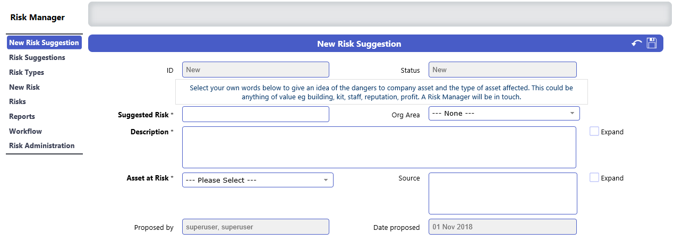Click the undo arrow icon in header

pyautogui.click(x=636, y=44)
